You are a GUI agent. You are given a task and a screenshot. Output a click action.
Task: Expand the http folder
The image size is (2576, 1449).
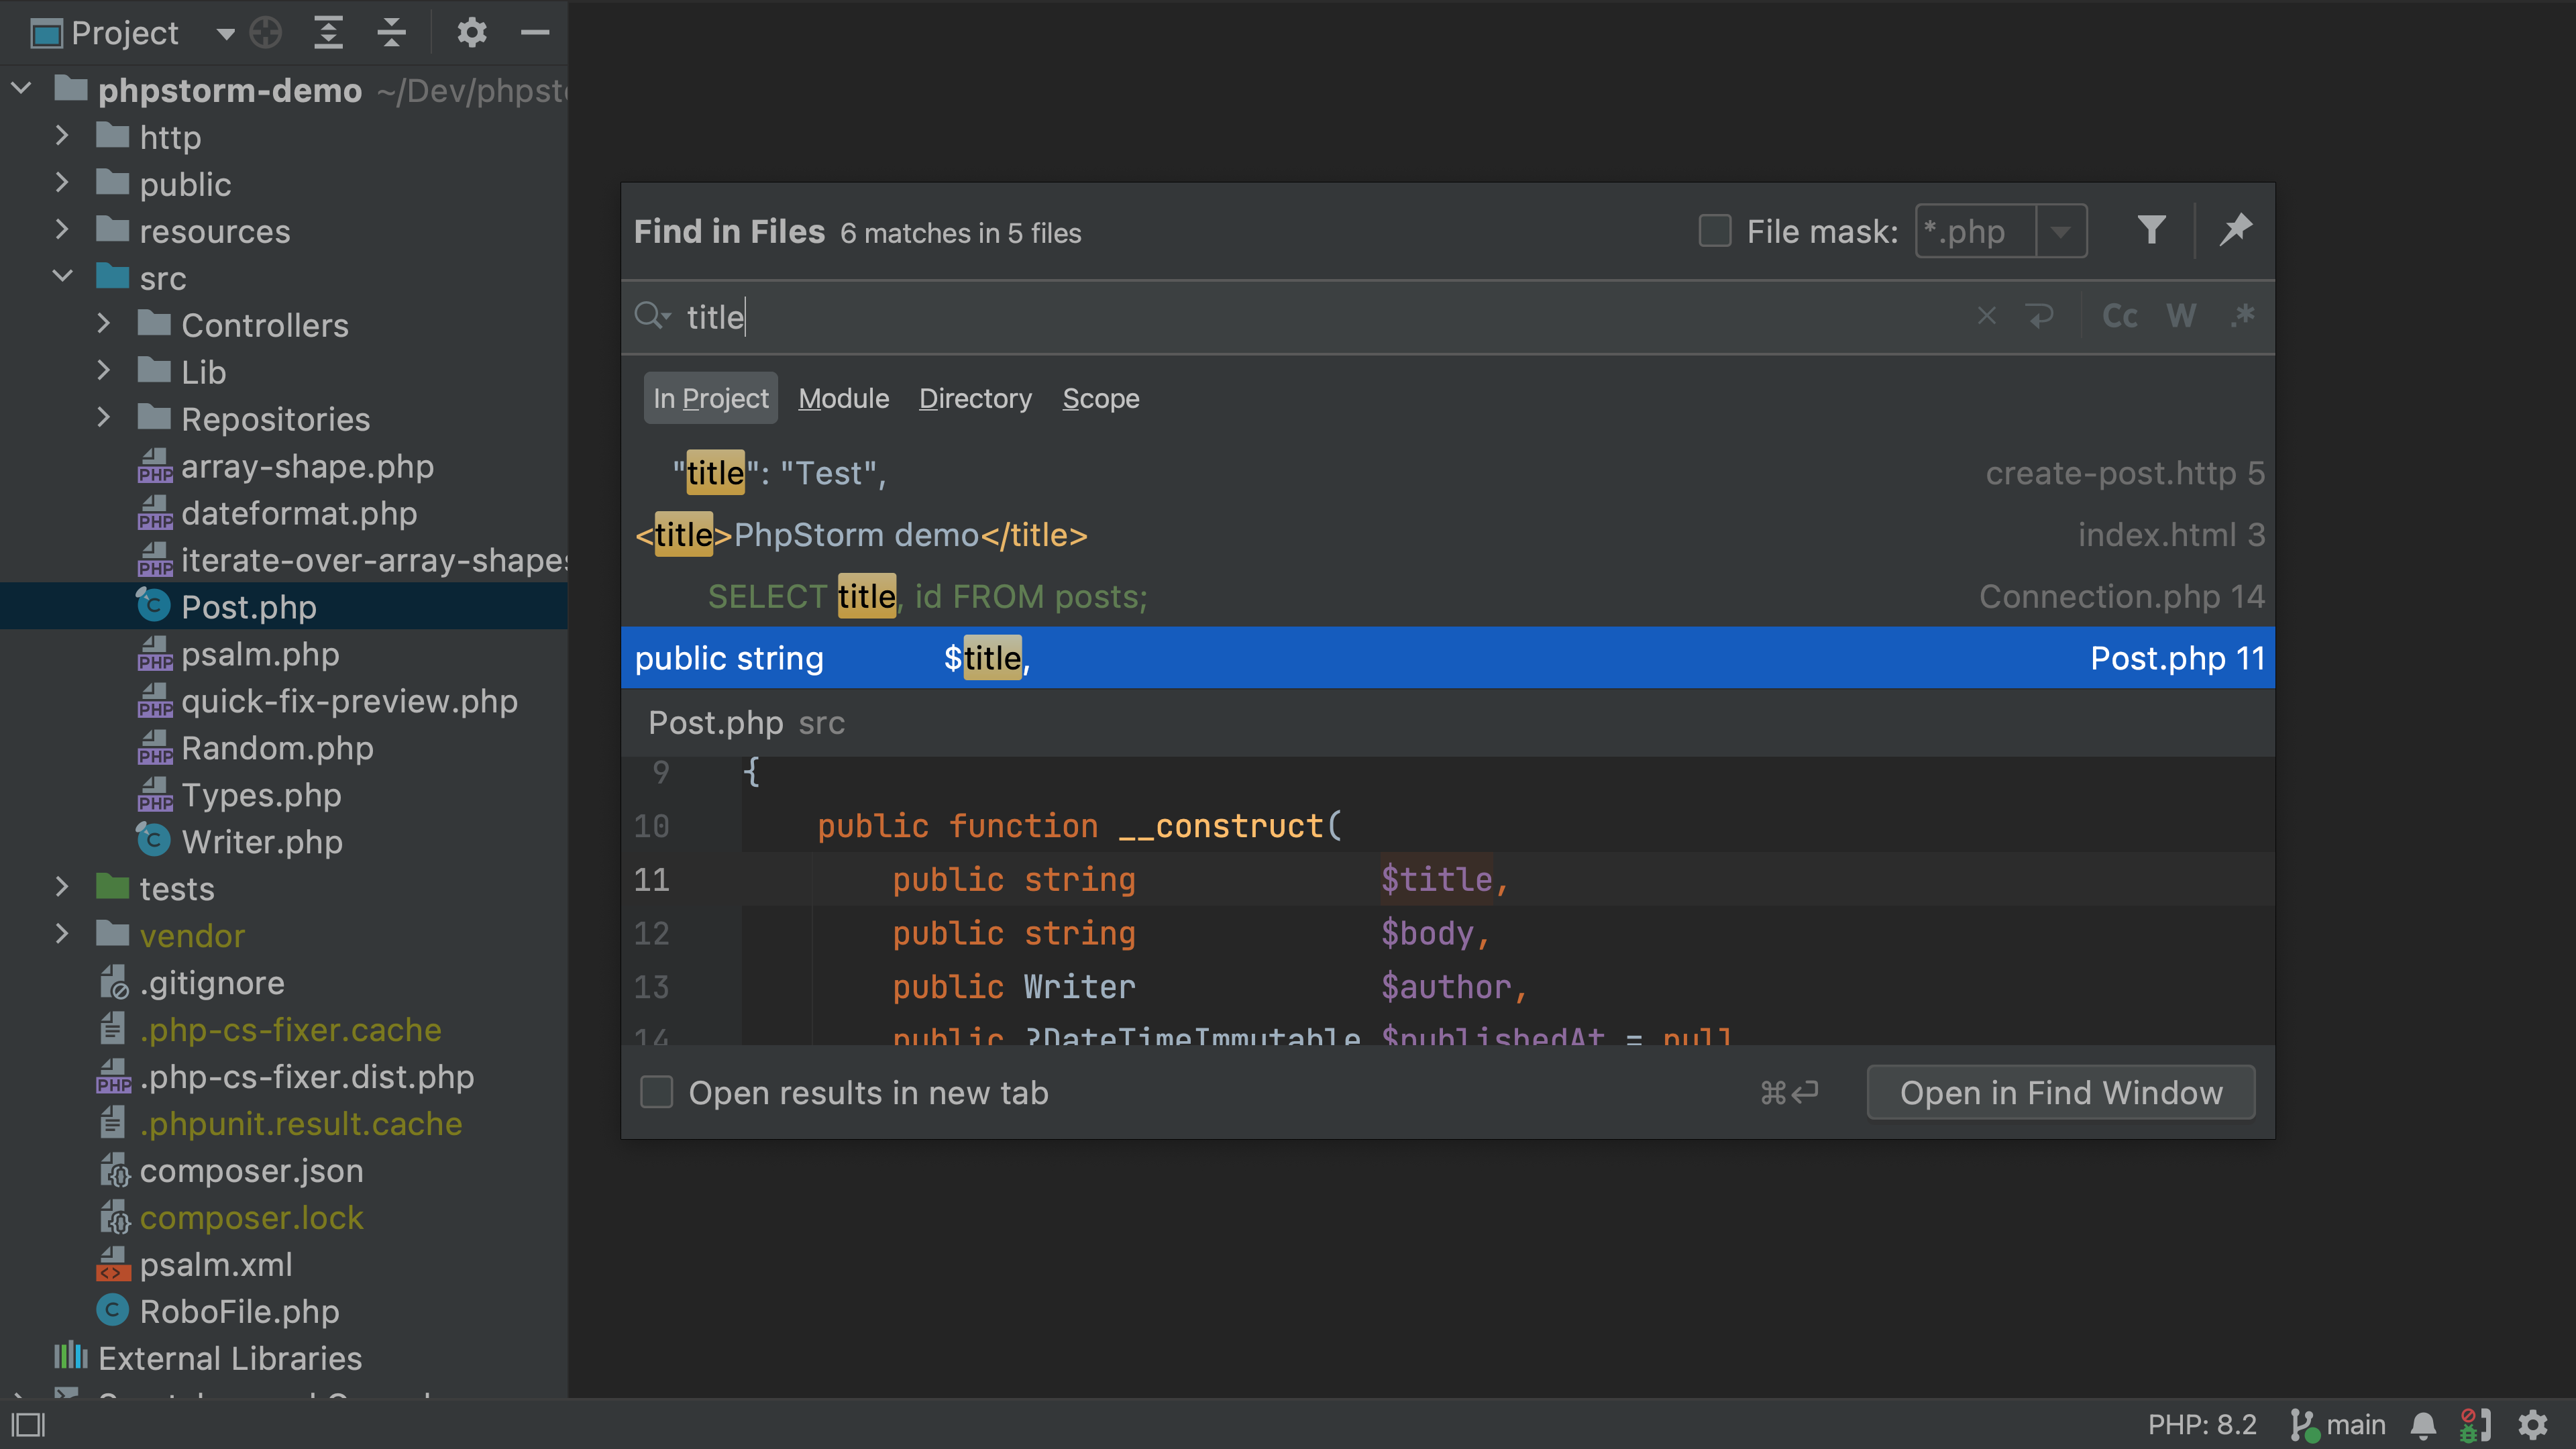[x=62, y=136]
